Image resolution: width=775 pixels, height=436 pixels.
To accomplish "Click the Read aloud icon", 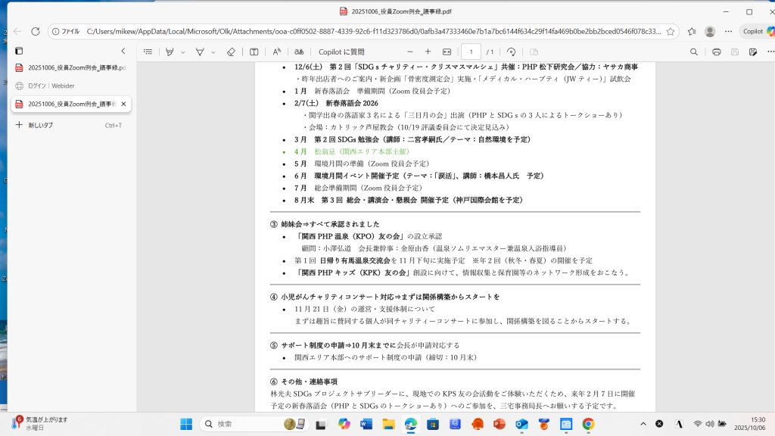I will coord(277,51).
